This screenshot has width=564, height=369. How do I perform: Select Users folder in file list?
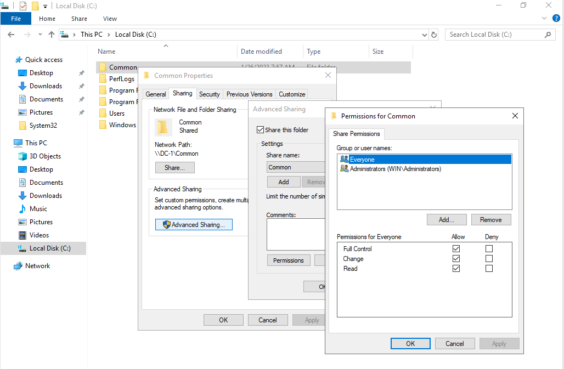[x=116, y=113]
